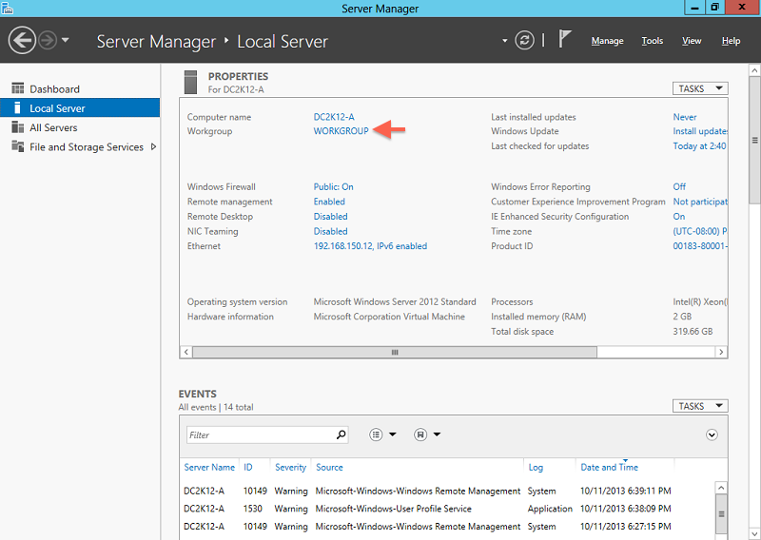The height and width of the screenshot is (540, 761).
Task: Select Local Server in the sidebar
Action: (80, 107)
